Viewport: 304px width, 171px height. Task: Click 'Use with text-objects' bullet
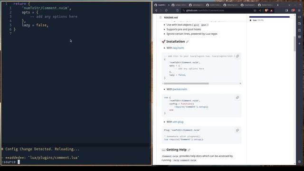187,25
